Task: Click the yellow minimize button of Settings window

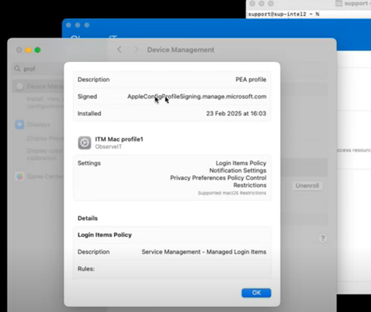Action: (x=29, y=50)
